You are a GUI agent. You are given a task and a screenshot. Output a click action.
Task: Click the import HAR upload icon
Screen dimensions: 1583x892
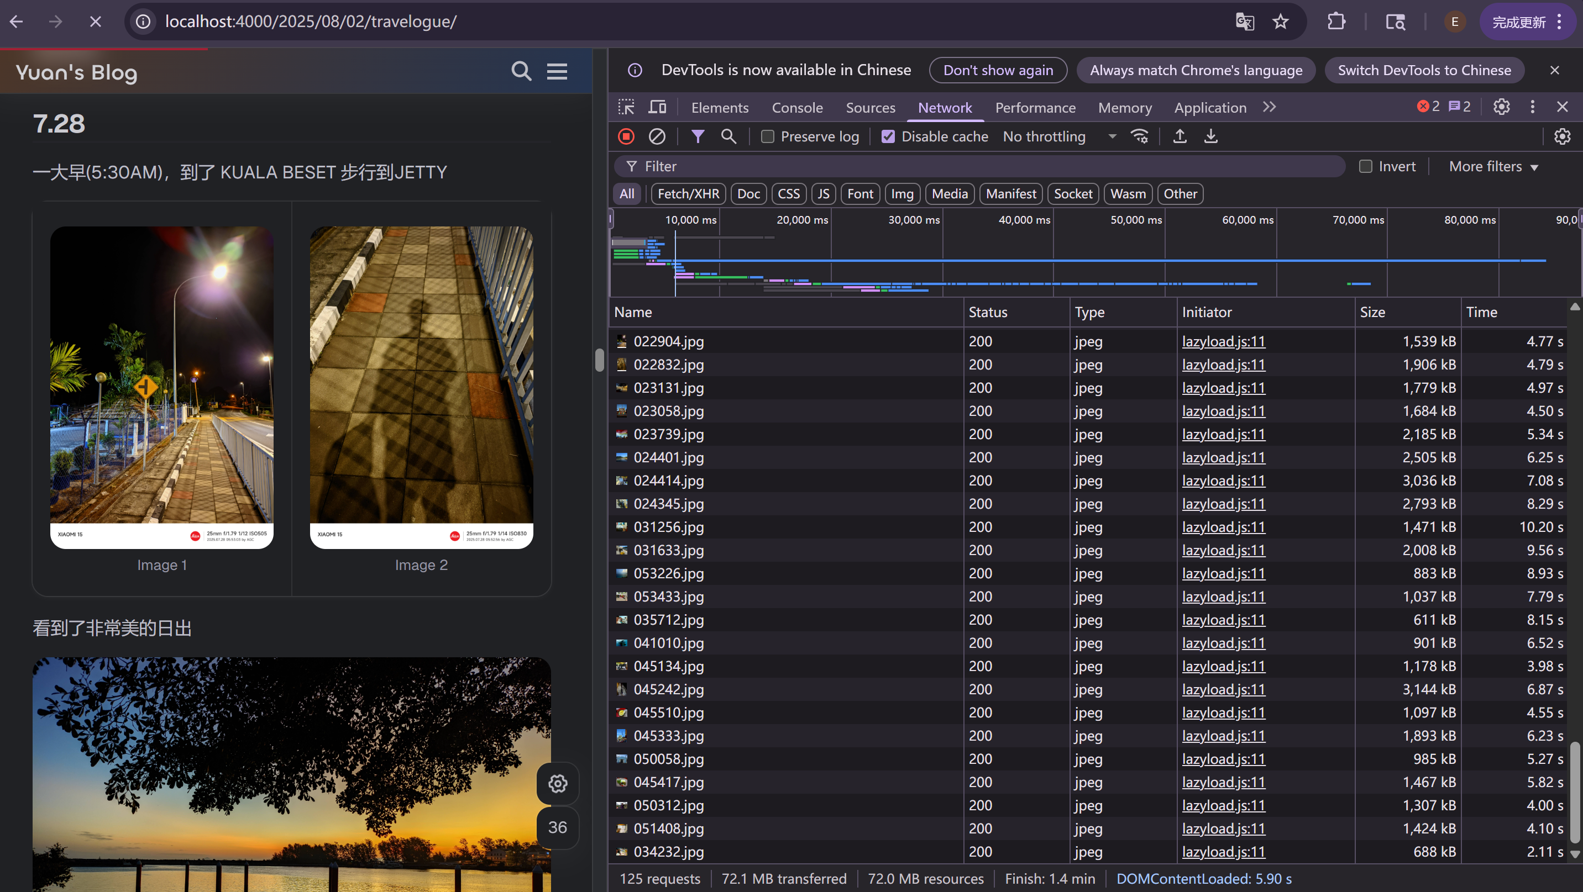coord(1180,136)
